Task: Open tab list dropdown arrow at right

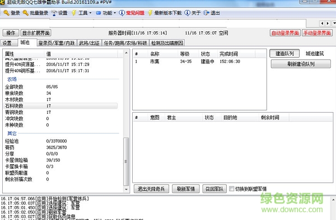Action: pos(334,23)
